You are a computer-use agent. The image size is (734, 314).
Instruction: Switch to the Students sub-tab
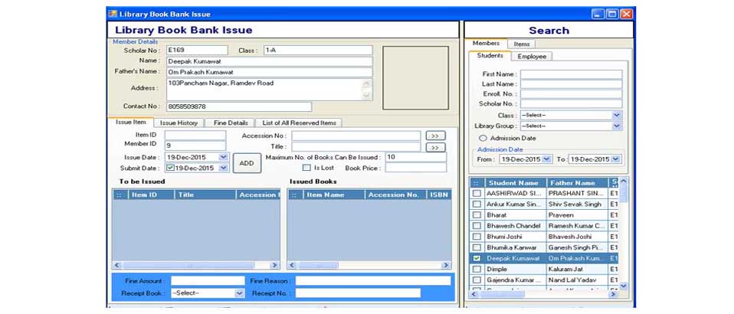tap(490, 55)
